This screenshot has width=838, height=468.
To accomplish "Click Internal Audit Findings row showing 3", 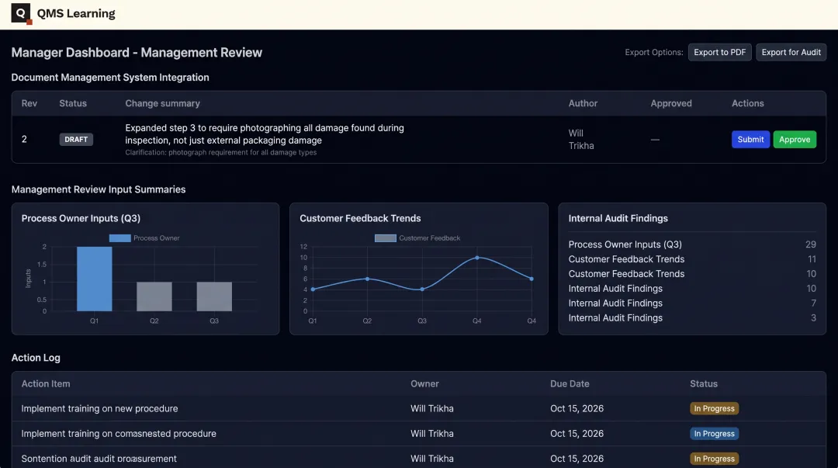I will [692, 317].
